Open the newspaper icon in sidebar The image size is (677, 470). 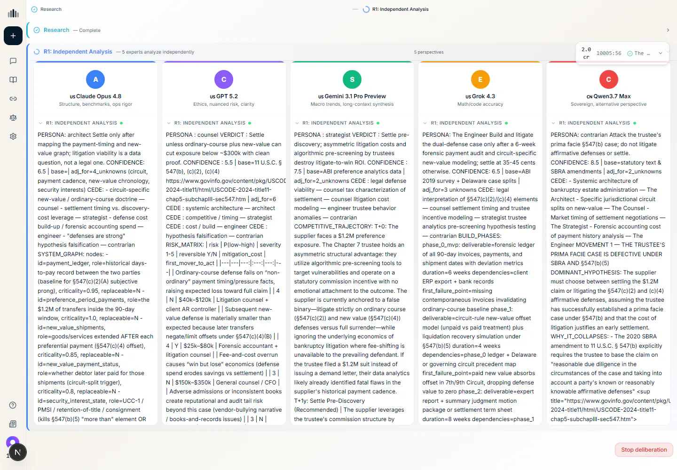pyautogui.click(x=13, y=424)
